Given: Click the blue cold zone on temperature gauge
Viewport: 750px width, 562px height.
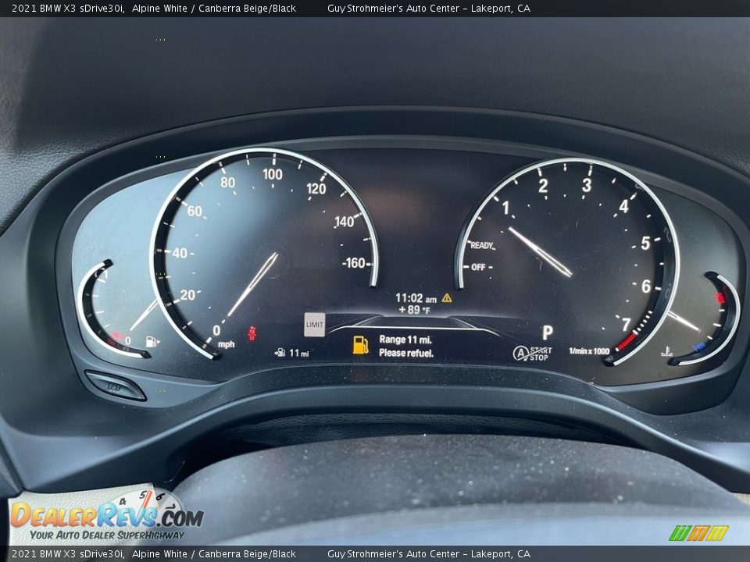Looking at the screenshot, I should point(699,347).
